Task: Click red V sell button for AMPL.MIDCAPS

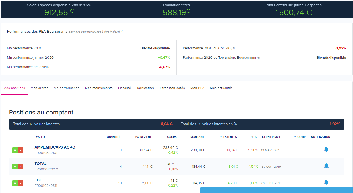Action: 21,150
